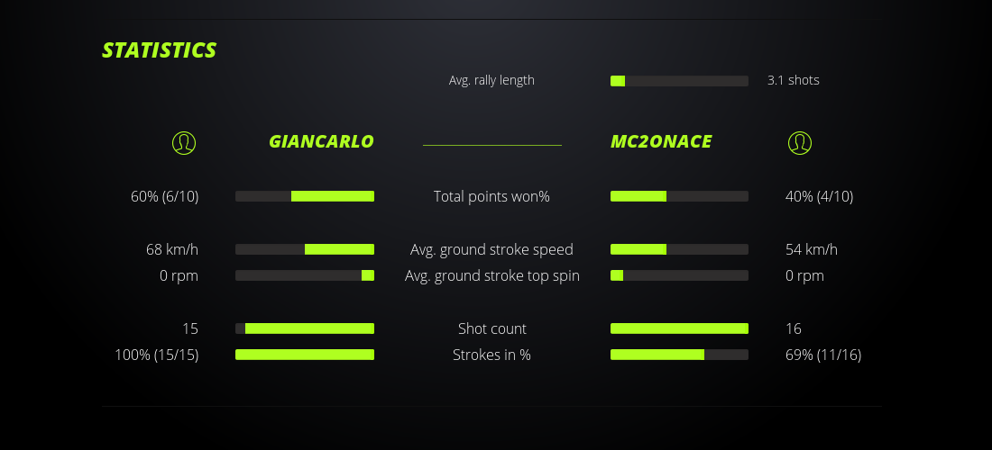This screenshot has height=450, width=992.
Task: Click the STATISTICS heading
Action: point(160,50)
